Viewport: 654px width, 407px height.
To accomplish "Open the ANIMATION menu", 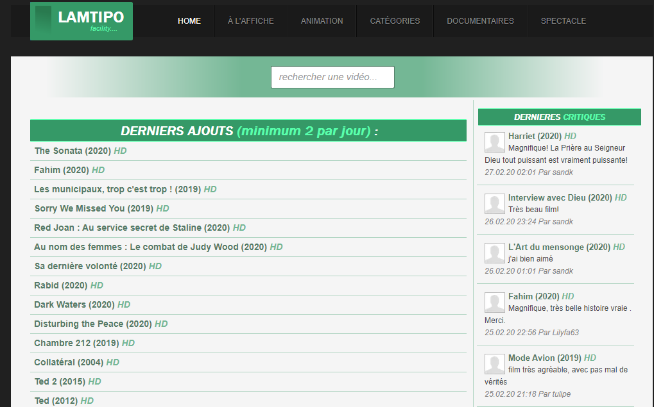I will pyautogui.click(x=322, y=21).
